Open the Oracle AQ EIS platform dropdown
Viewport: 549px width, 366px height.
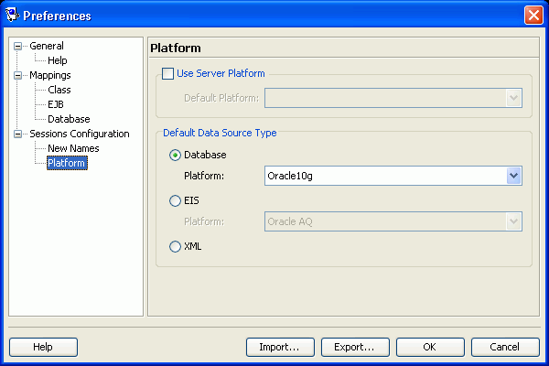coord(513,221)
